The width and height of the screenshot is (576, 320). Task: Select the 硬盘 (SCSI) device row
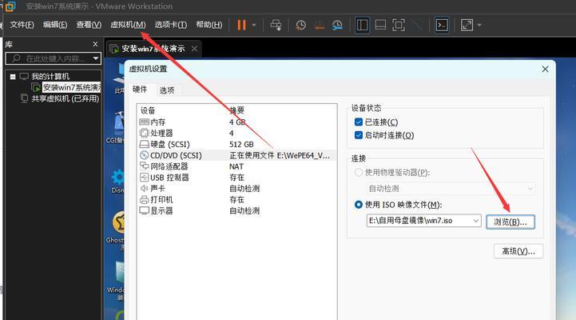point(236,144)
